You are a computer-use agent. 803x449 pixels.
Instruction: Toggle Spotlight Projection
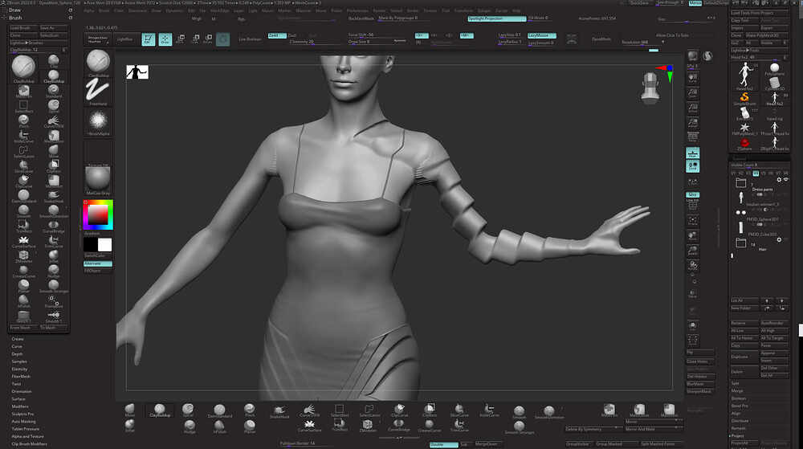pyautogui.click(x=496, y=18)
